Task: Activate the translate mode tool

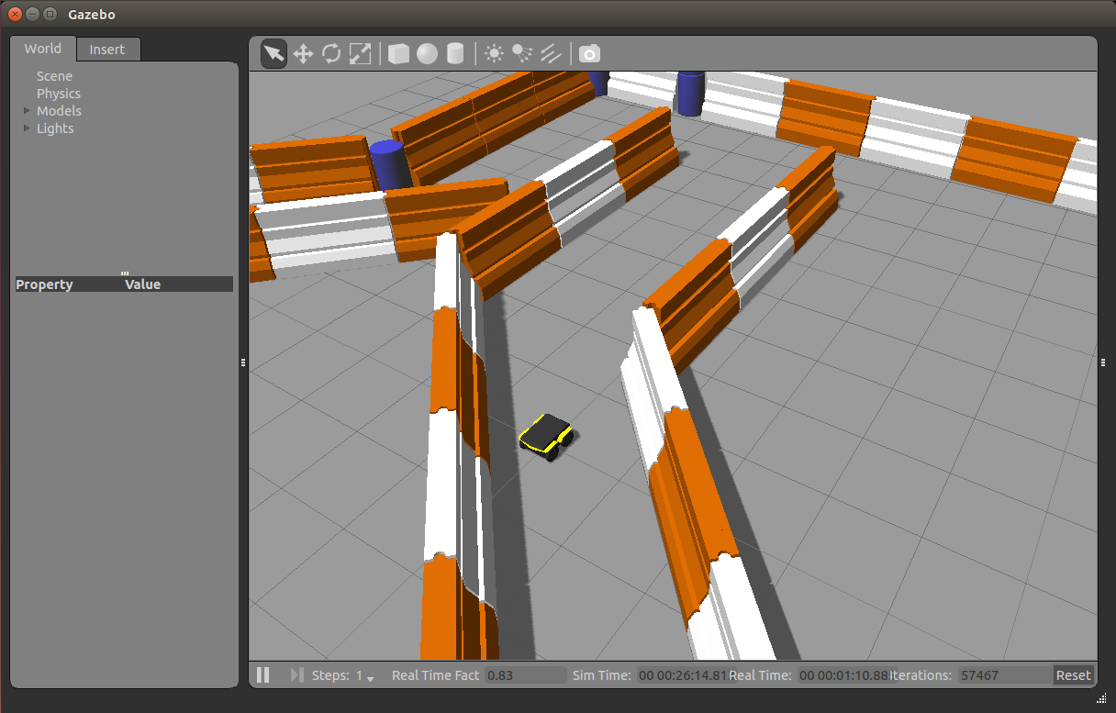Action: point(303,54)
